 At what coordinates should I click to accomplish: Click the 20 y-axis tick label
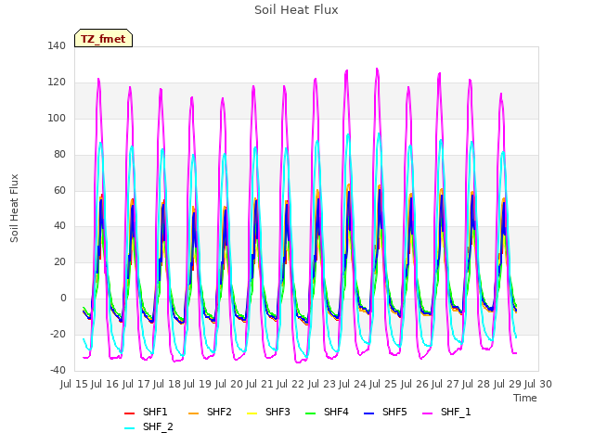click(x=59, y=261)
